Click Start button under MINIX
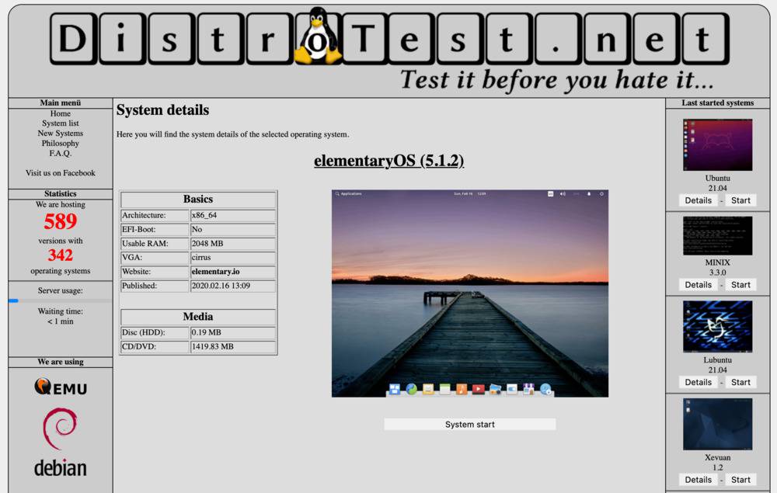The image size is (777, 493). click(740, 285)
